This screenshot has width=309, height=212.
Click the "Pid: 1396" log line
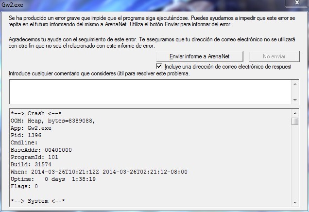[26, 136]
